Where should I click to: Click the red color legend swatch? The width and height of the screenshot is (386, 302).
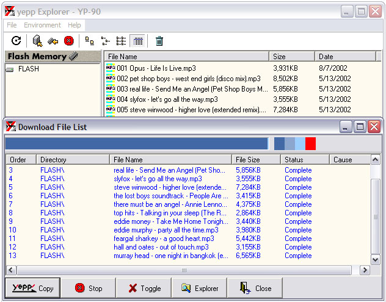click(x=310, y=143)
